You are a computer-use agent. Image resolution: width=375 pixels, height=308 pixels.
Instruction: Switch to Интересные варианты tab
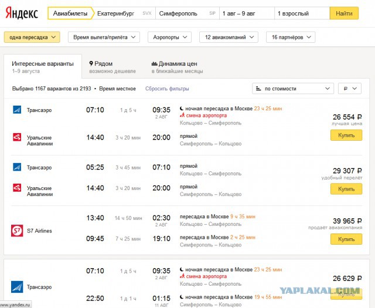pos(43,66)
